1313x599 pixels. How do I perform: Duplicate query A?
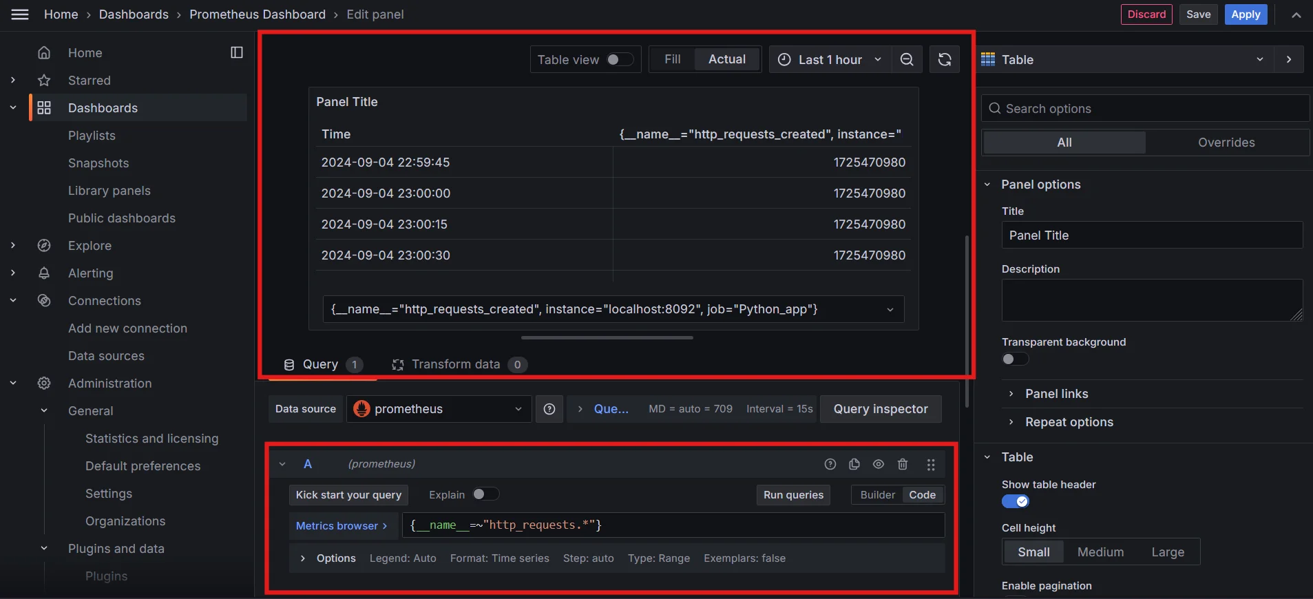[854, 464]
